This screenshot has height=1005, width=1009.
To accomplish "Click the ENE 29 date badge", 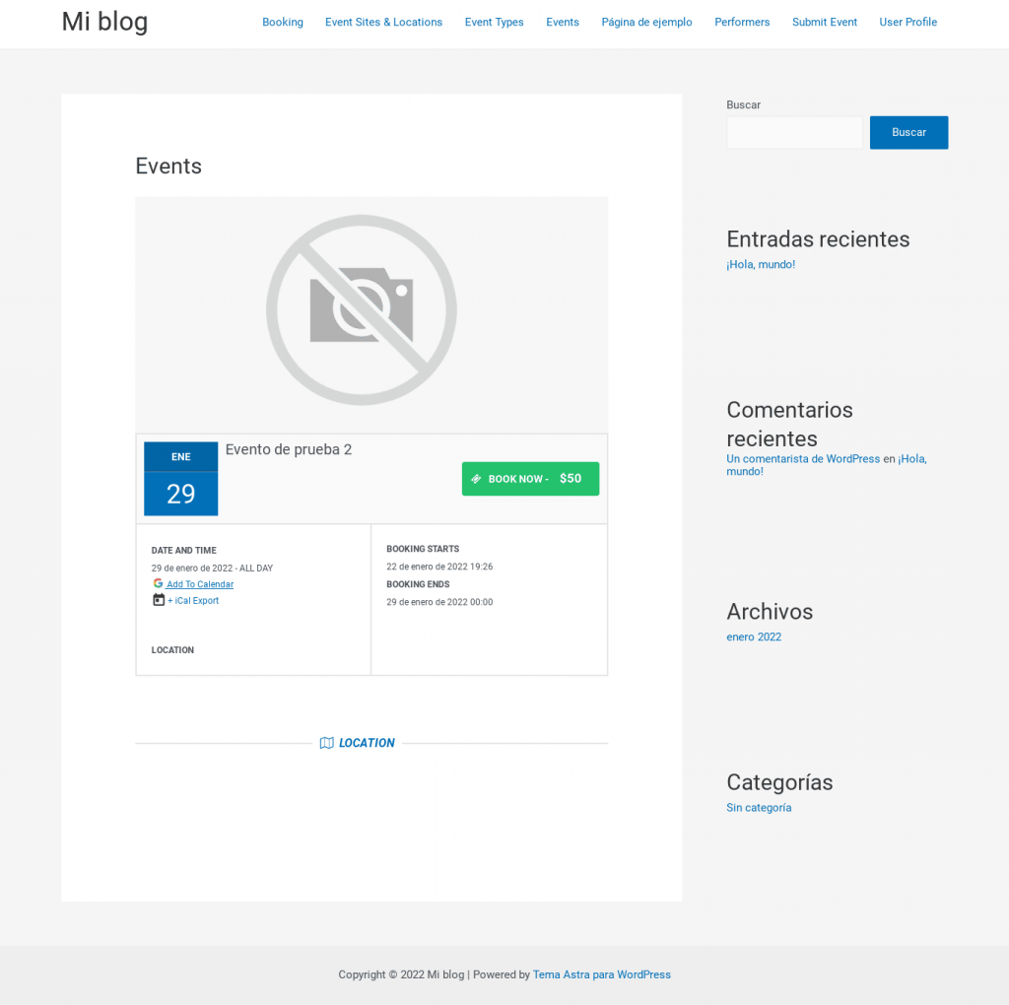I will click(x=181, y=479).
